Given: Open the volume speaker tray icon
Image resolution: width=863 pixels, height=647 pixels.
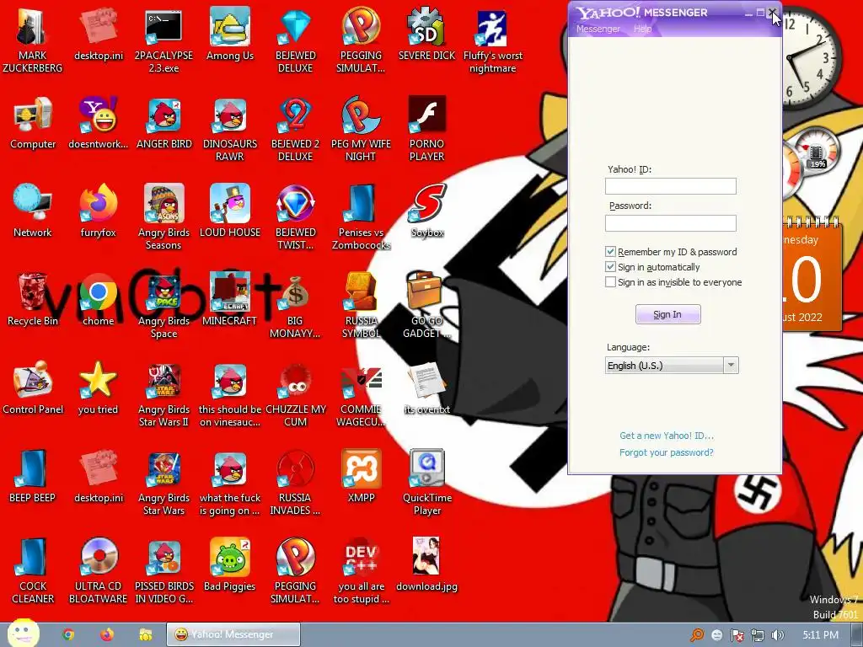Looking at the screenshot, I should coord(777,635).
